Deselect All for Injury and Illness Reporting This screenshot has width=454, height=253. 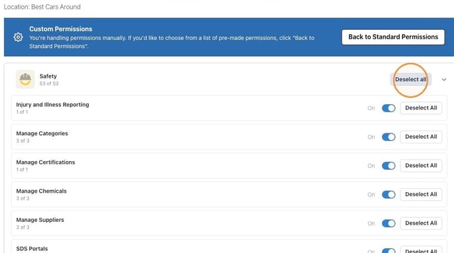[421, 108]
